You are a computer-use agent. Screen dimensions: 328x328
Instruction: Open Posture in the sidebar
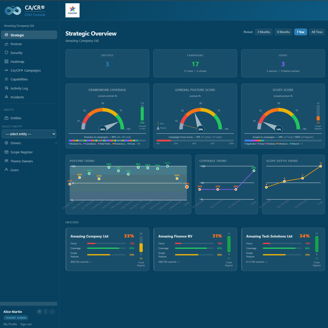click(x=29, y=44)
